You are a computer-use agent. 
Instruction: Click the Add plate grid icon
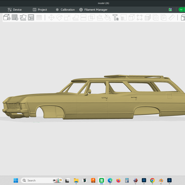(x=15, y=17)
